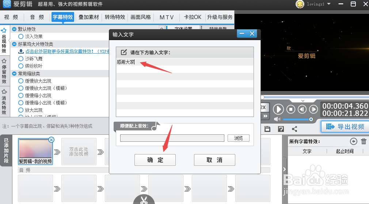Open help with the question mark icon
Viewport: 369px width, 204px height.
(x=281, y=129)
